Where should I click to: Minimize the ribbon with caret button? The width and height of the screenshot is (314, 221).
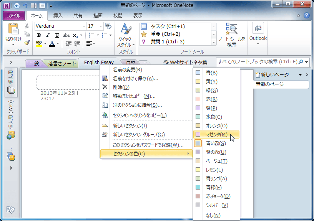click(x=298, y=16)
